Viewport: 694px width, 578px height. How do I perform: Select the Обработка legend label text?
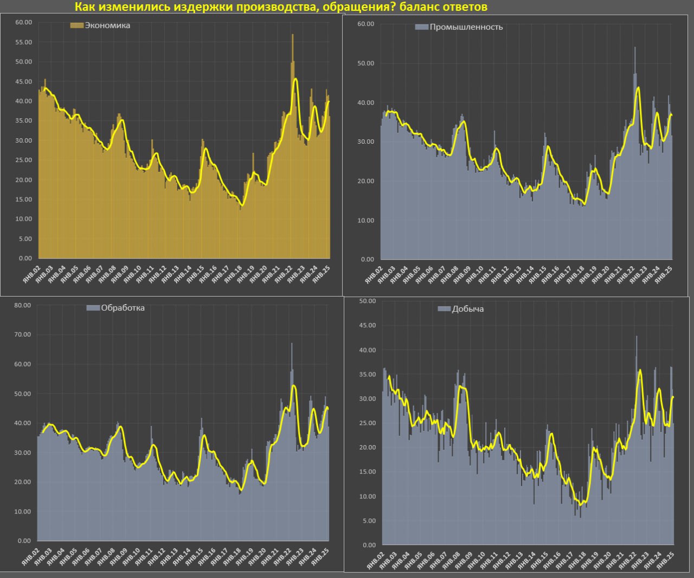pyautogui.click(x=123, y=308)
